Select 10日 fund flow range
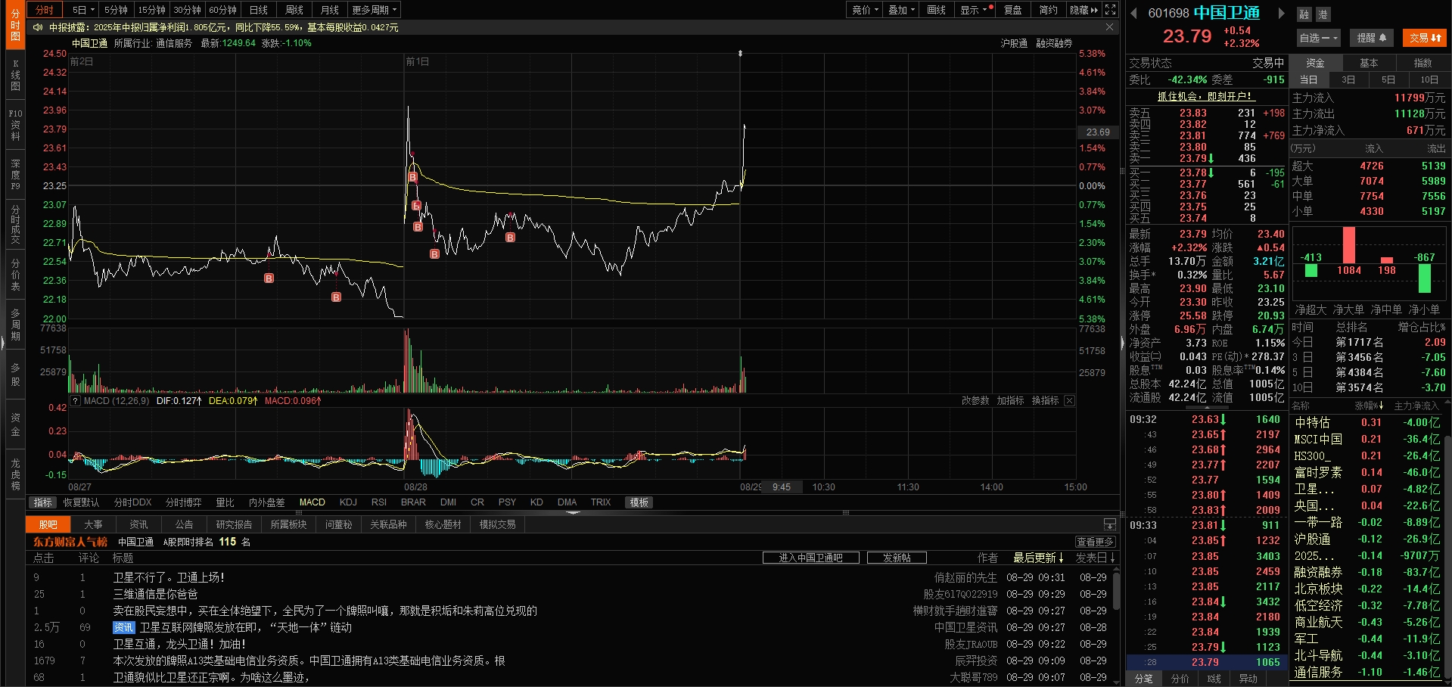This screenshot has height=687, width=1452. pyautogui.click(x=1429, y=79)
